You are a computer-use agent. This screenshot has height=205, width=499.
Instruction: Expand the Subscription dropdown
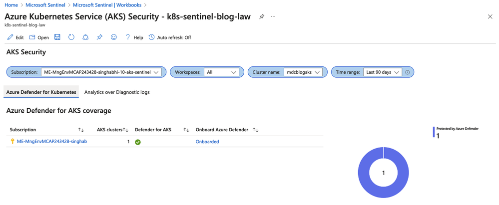(x=101, y=72)
